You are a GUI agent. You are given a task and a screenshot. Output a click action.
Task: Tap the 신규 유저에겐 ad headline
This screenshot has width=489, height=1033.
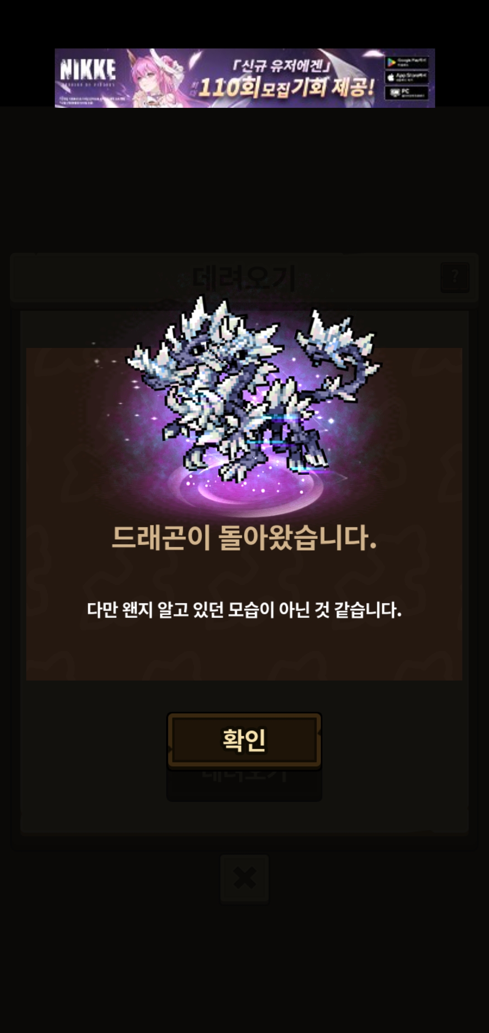point(282,66)
